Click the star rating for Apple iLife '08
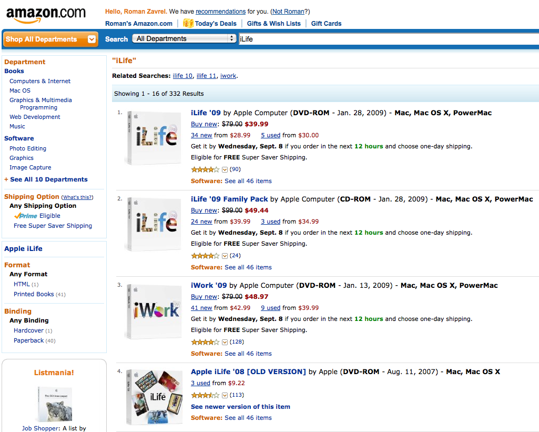The image size is (539, 432). (205, 395)
